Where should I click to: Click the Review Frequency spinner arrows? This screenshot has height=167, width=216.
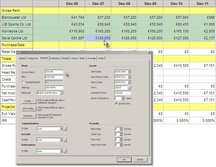[123, 98]
